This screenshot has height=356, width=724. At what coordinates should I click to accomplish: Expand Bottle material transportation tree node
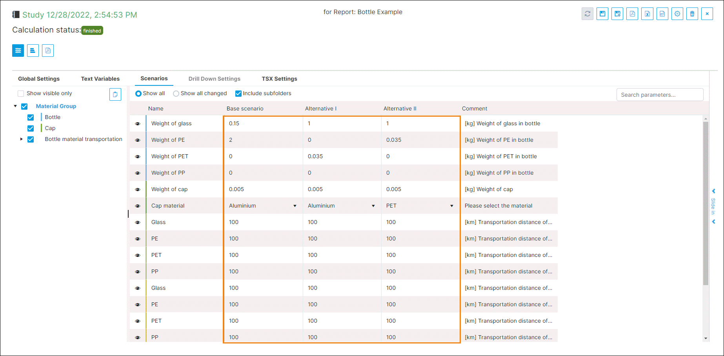[22, 139]
